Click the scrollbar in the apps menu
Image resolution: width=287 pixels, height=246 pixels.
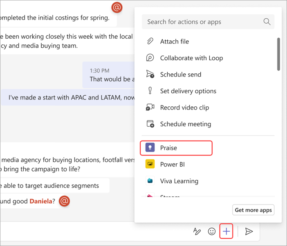(x=278, y=55)
